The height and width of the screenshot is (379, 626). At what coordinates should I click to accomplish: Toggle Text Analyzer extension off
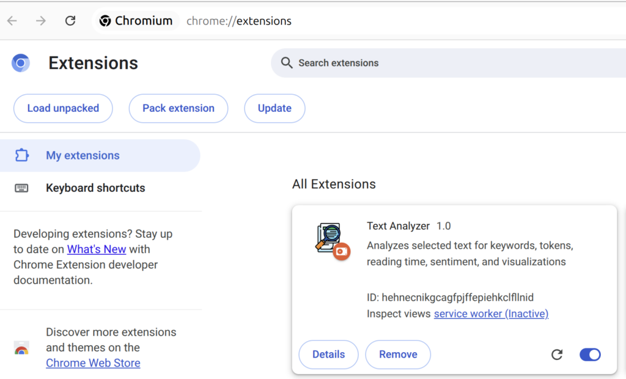click(x=590, y=354)
